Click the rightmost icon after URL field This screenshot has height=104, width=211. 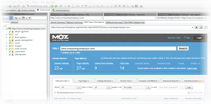pos(206,27)
